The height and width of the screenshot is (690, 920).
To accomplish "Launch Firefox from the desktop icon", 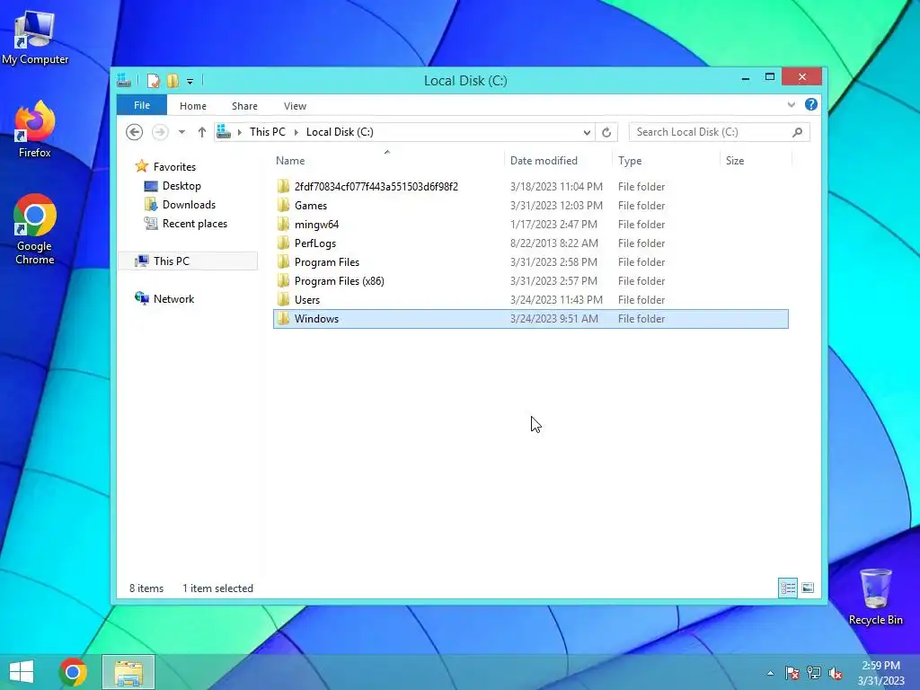I will point(35,129).
